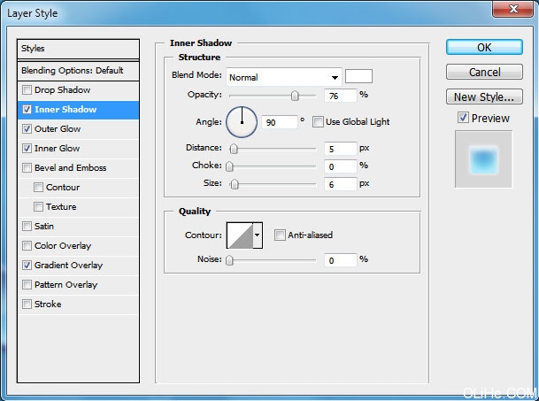Enable Anti-aliased contour option
The image size is (539, 401).
coord(280,235)
